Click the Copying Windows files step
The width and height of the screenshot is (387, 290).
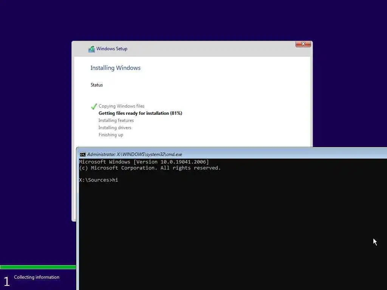tap(121, 106)
